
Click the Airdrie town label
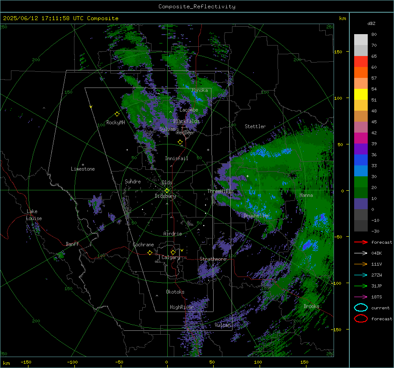pyautogui.click(x=172, y=234)
